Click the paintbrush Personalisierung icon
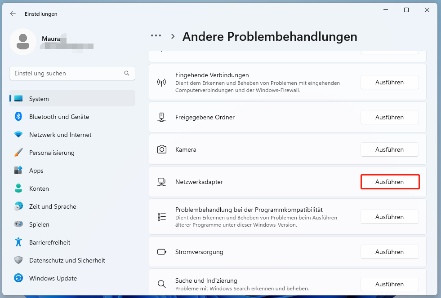Screen dimensions: 441x298 point(18,153)
